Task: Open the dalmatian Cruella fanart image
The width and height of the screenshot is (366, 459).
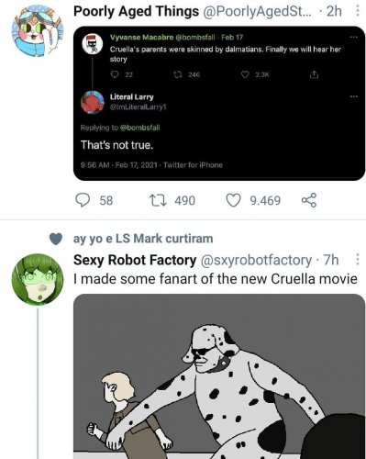Action: click(219, 376)
